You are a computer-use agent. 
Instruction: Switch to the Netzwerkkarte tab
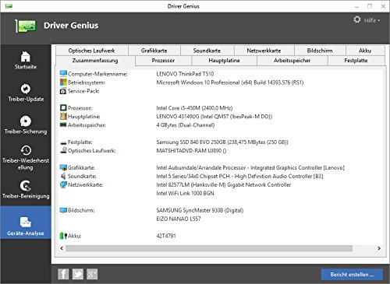264,51
